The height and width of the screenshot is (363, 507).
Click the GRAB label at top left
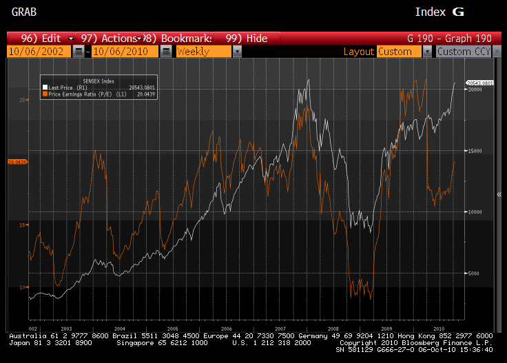24,12
